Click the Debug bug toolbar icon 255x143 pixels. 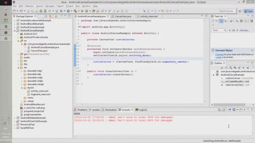click(x=61, y=11)
